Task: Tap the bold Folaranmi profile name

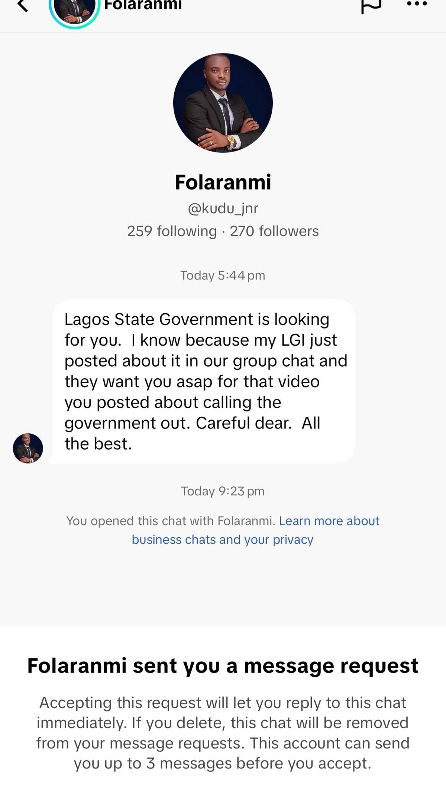Action: coord(223,182)
